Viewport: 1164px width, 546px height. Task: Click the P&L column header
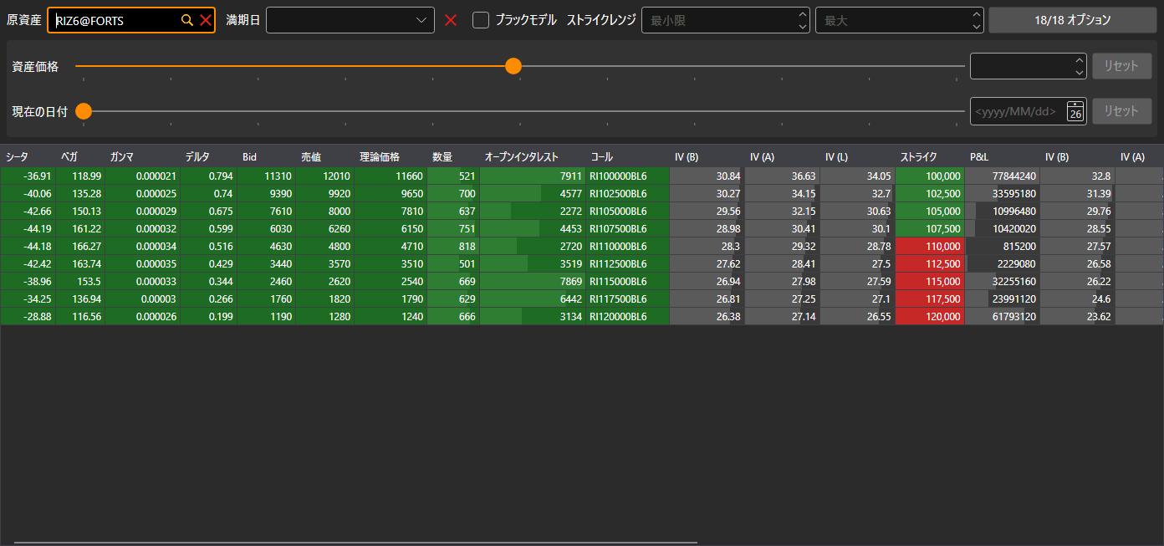pos(1003,156)
